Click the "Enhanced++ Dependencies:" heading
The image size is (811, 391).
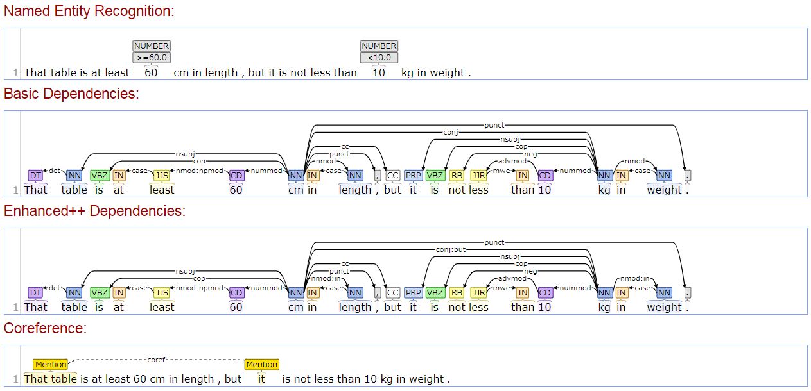click(94, 211)
